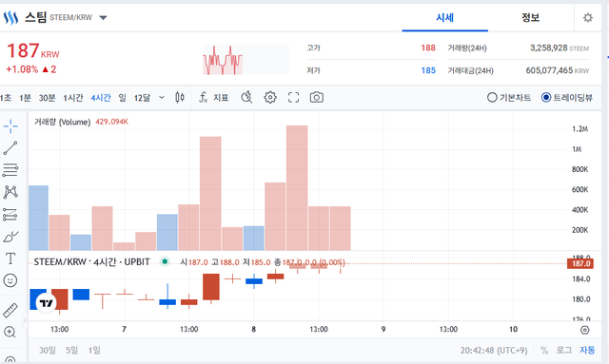Toggle percent scale mode
This screenshot has width=609, height=364.
(x=544, y=351)
